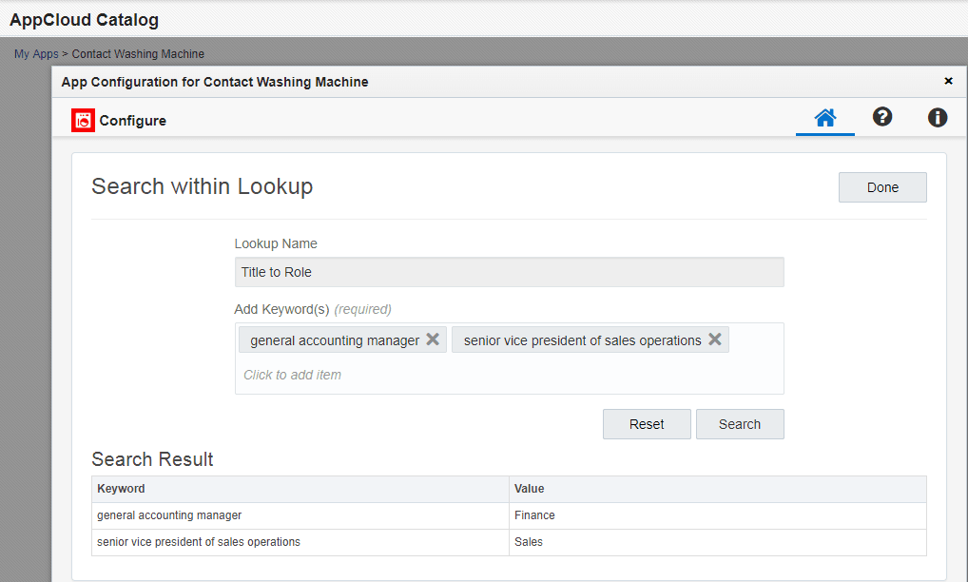
Task: Click the Keyword column header
Action: (122, 488)
